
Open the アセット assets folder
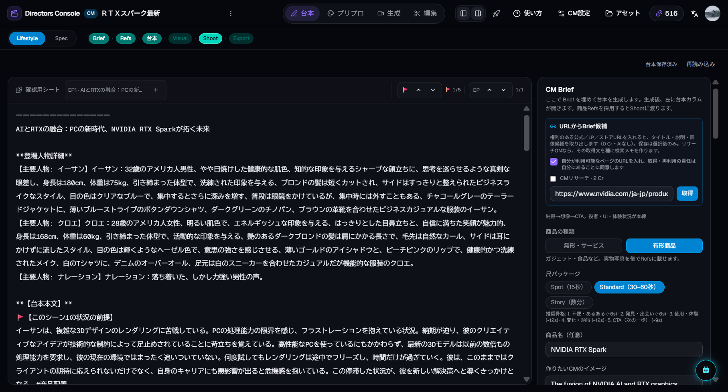coord(623,13)
